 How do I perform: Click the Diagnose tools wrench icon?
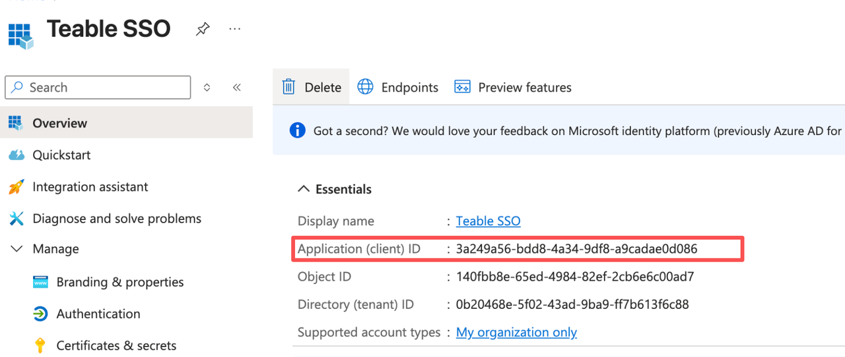pyautogui.click(x=16, y=219)
